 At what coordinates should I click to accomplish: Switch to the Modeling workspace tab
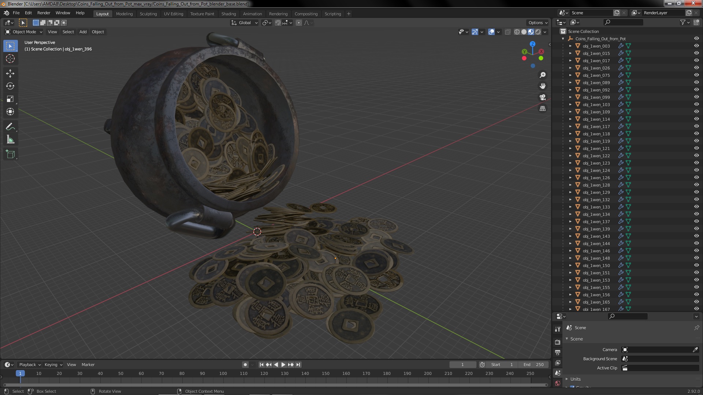[124, 14]
